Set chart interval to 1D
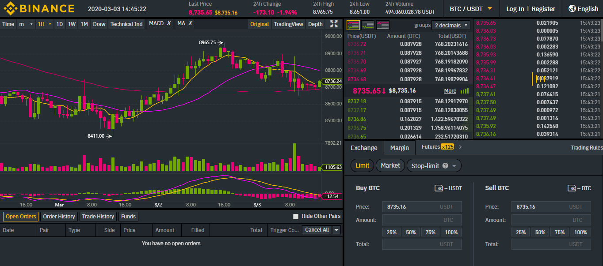This screenshot has height=266, width=603. 59,24
